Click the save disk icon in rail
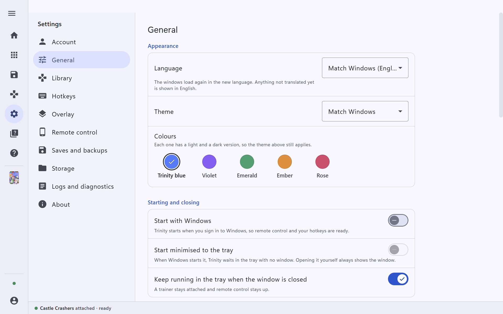 14,75
